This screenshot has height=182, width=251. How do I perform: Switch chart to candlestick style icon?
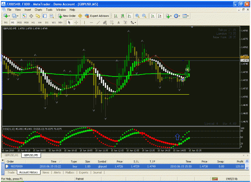coord(122,16)
